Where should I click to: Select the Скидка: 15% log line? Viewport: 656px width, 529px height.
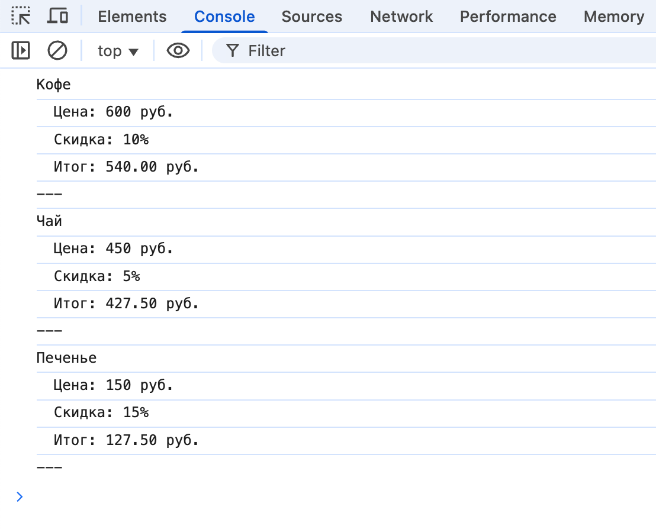pos(101,412)
